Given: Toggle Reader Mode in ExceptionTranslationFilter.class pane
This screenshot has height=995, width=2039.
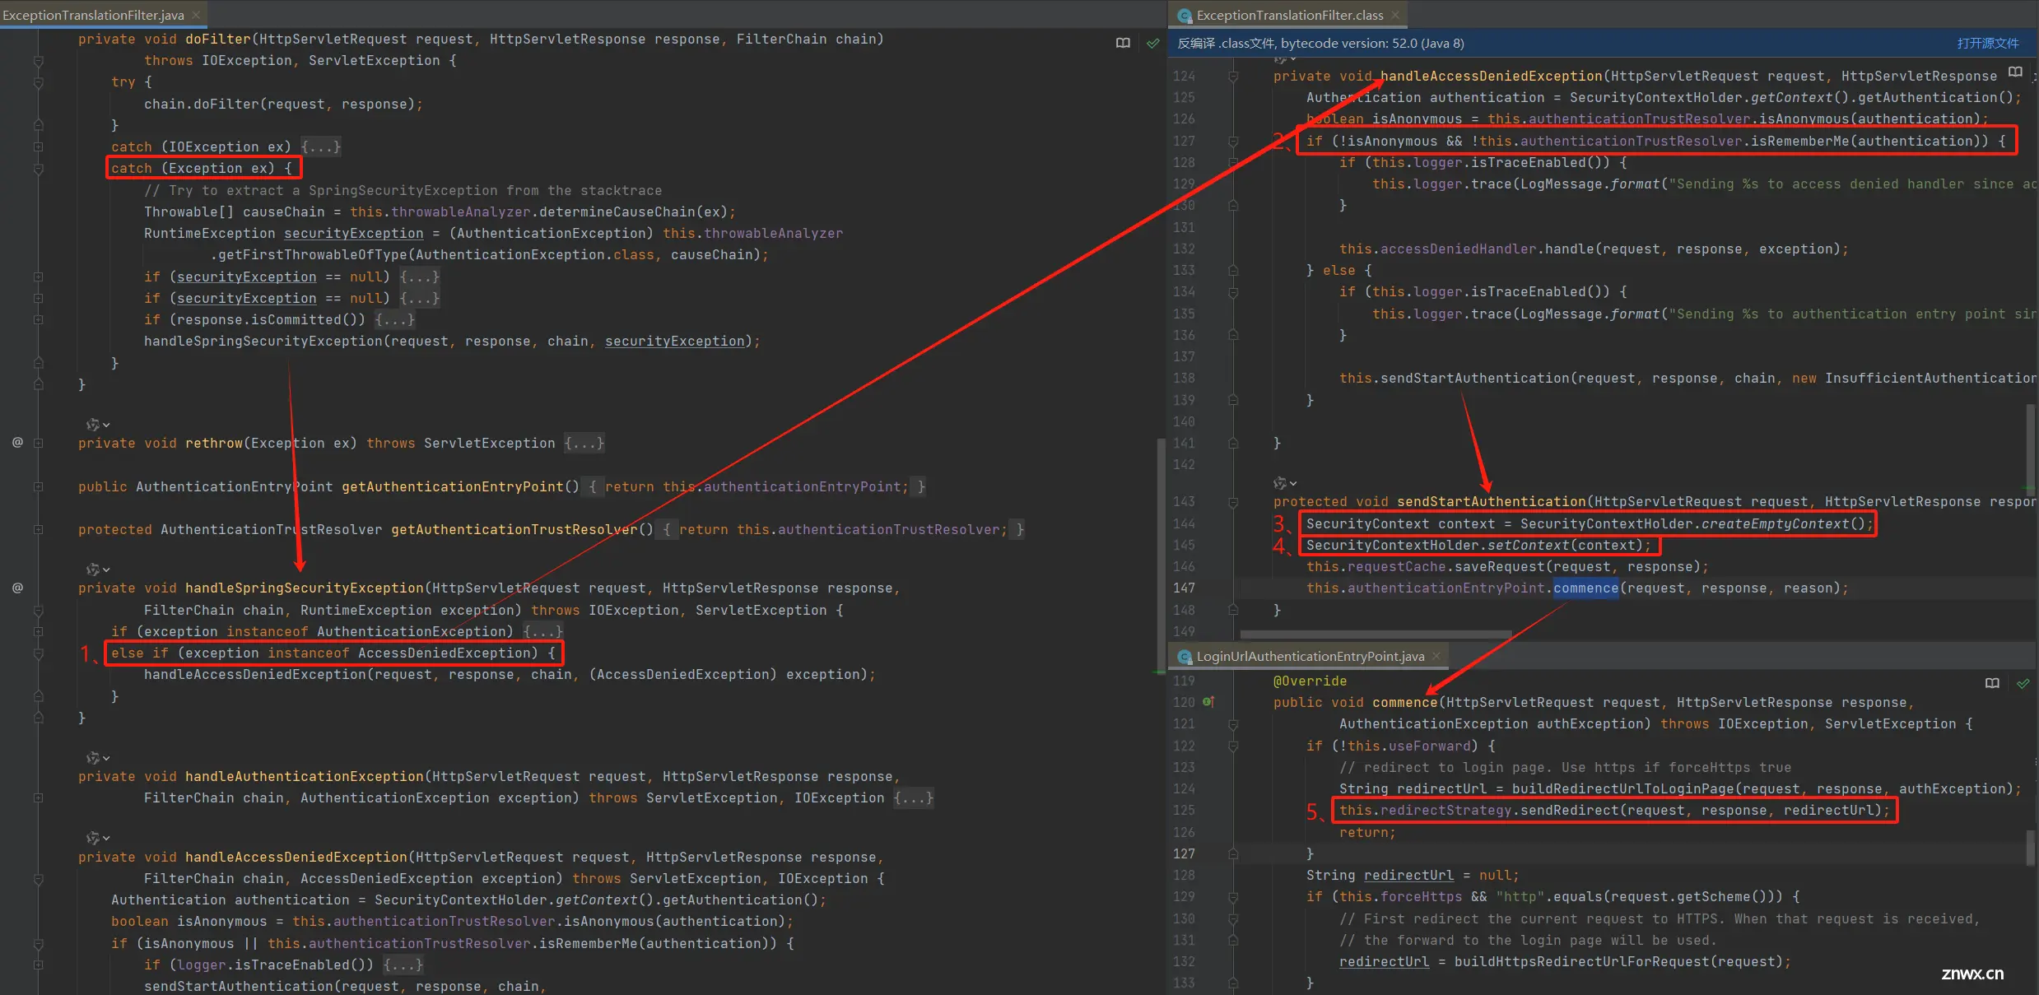Looking at the screenshot, I should pyautogui.click(x=2015, y=72).
